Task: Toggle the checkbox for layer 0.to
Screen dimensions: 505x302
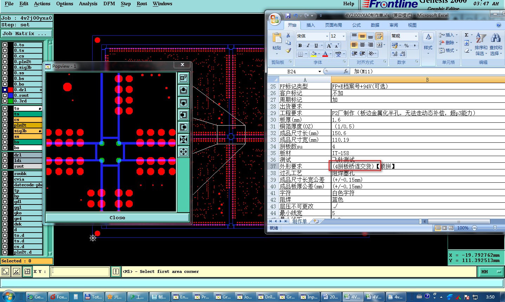Action: tap(5, 45)
